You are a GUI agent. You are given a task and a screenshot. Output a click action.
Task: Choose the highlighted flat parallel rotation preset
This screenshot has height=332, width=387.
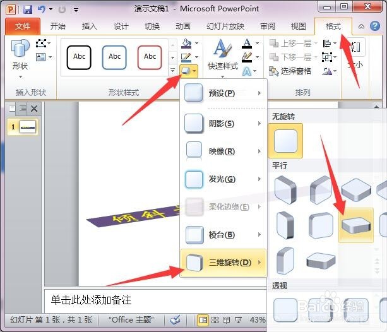pyautogui.click(x=356, y=225)
